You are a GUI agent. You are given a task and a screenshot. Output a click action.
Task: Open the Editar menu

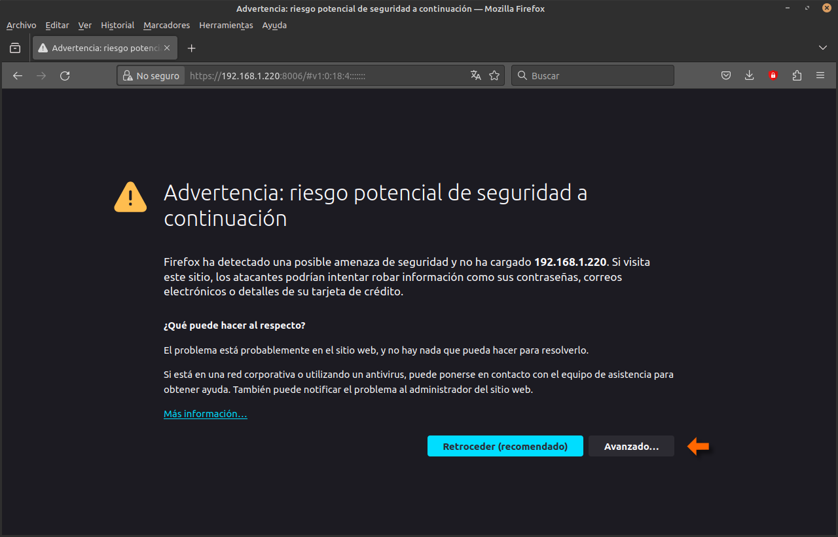57,26
